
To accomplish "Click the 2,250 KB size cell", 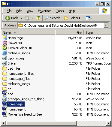I will [x=76, y=63].
